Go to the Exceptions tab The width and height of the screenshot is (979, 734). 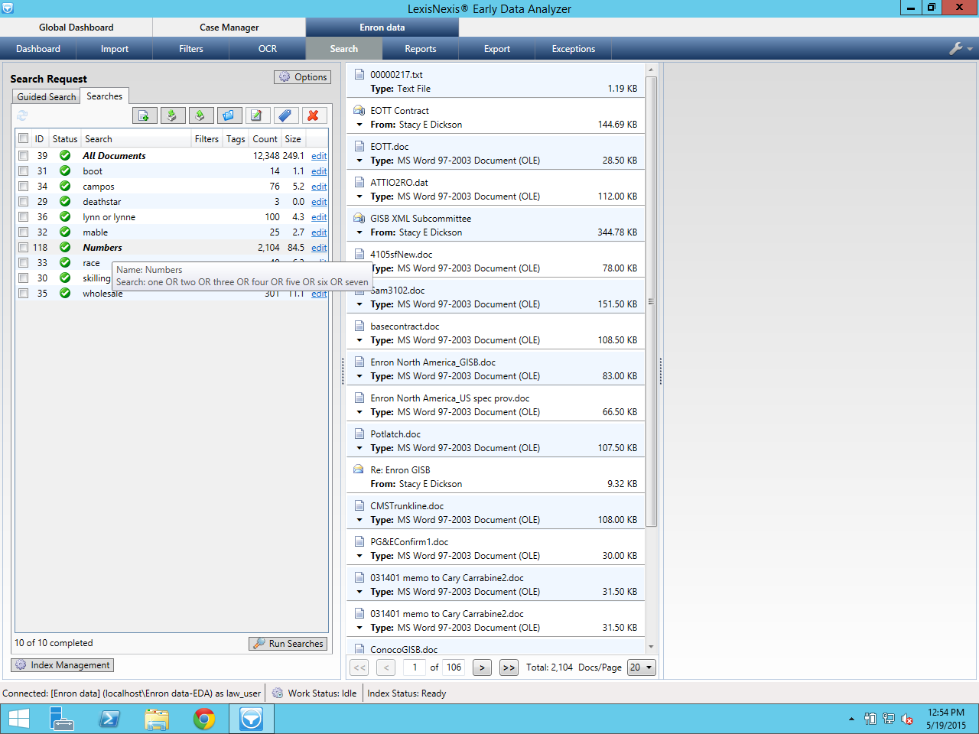coord(574,49)
